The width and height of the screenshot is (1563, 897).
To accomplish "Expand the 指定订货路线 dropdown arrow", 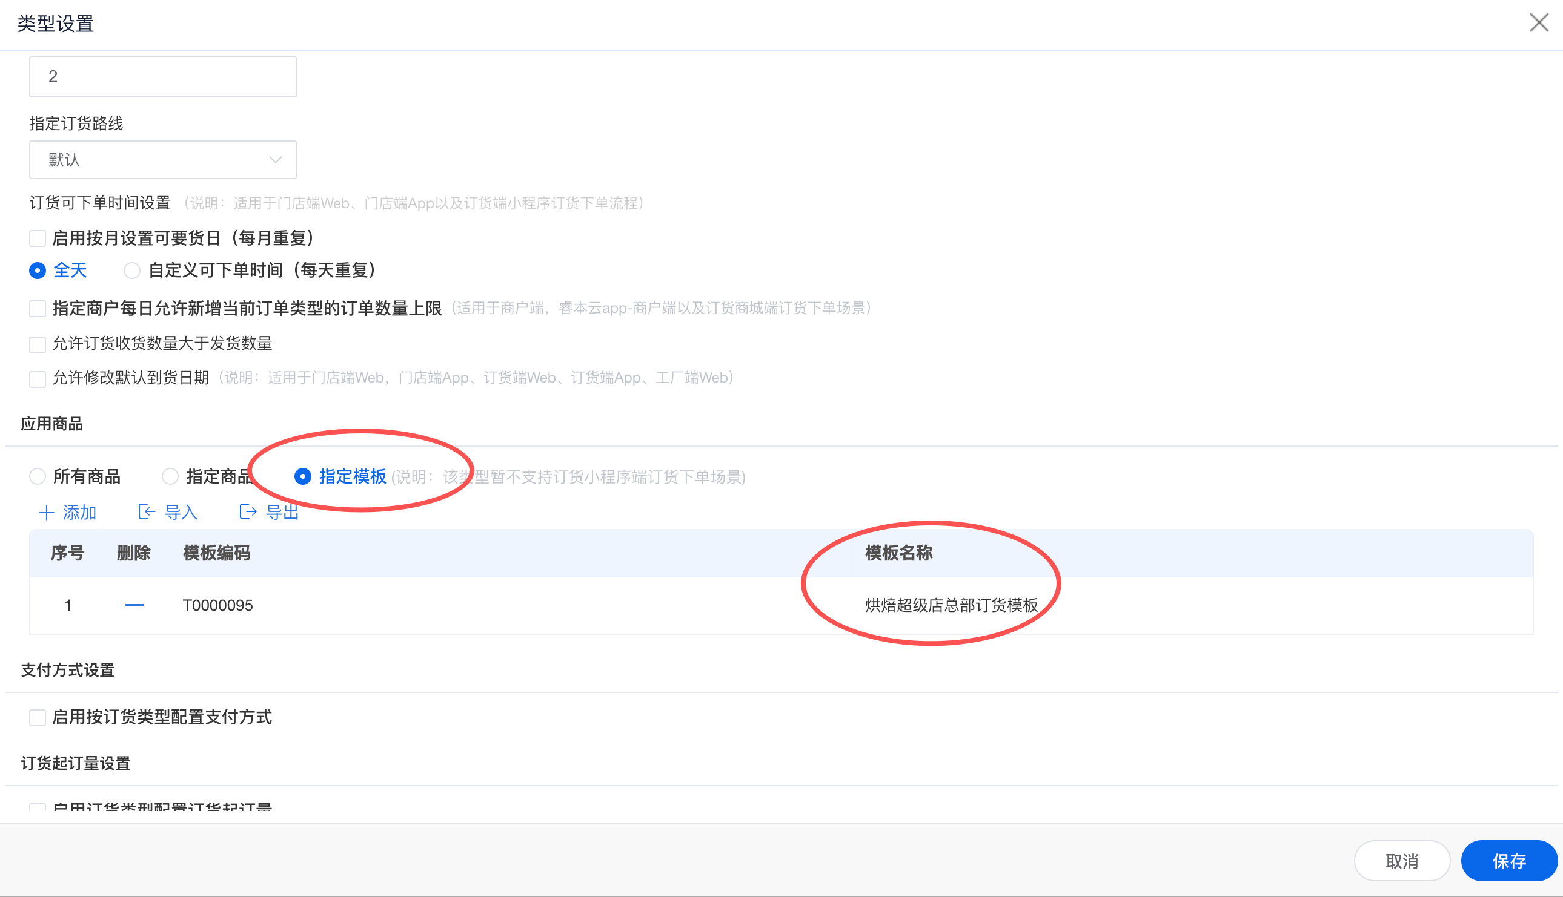I will [x=276, y=160].
